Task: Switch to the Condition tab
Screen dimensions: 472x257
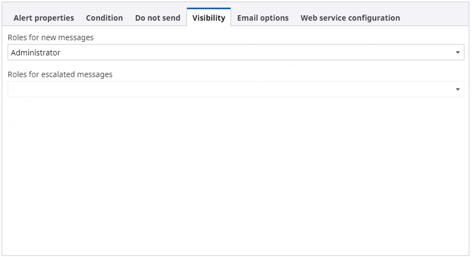Action: [x=104, y=18]
